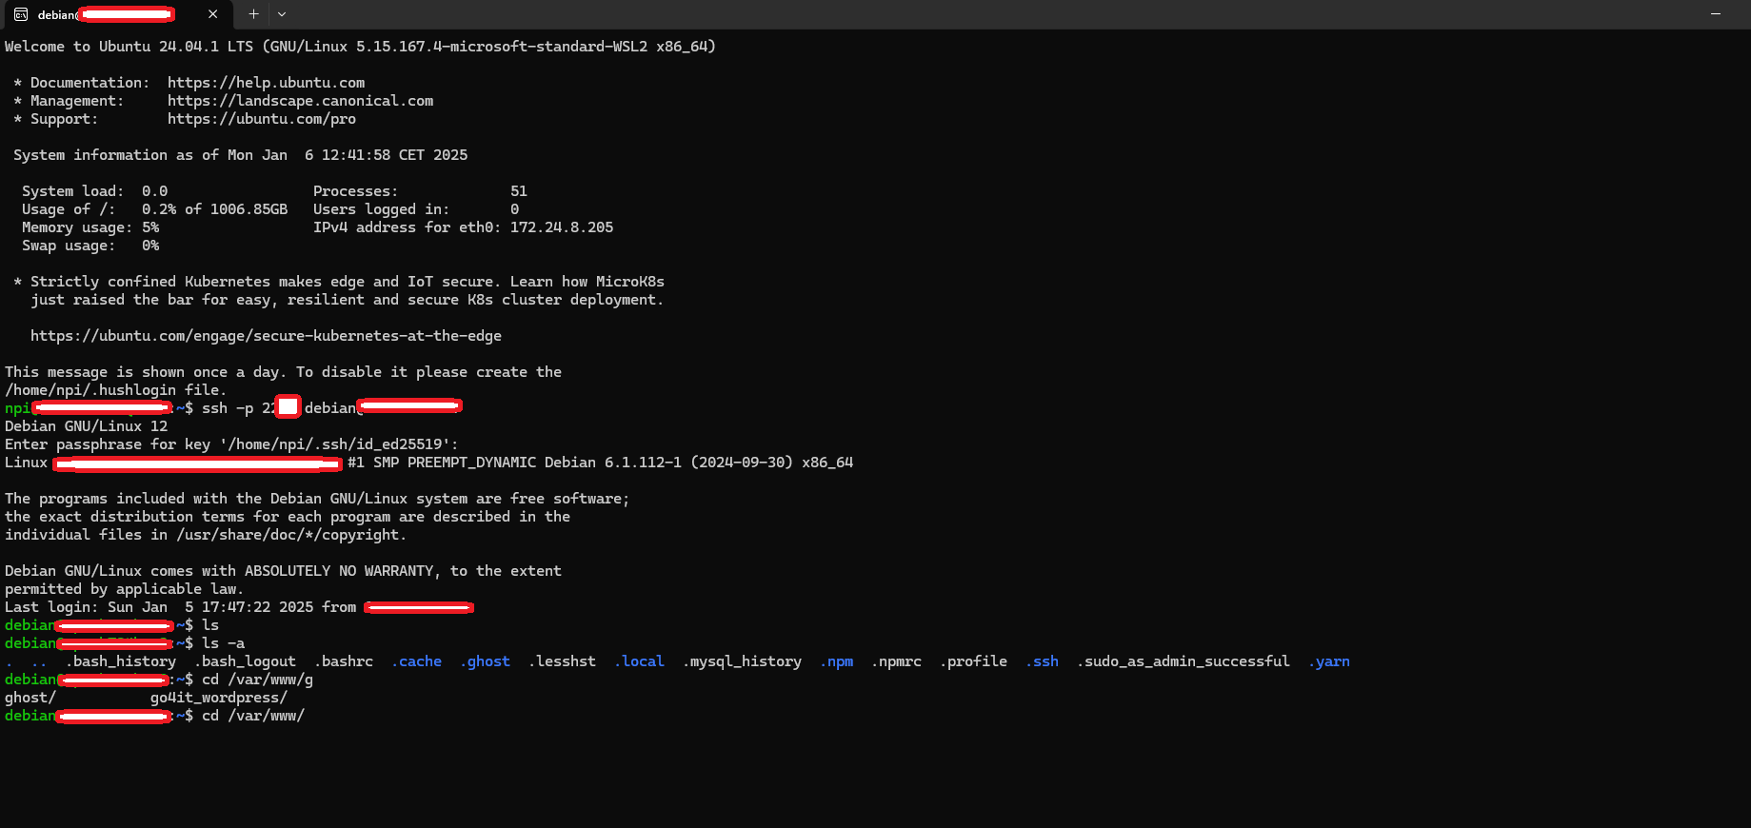1751x828 pixels.
Task: Click the terminal icon in the tab
Action: pos(20,14)
